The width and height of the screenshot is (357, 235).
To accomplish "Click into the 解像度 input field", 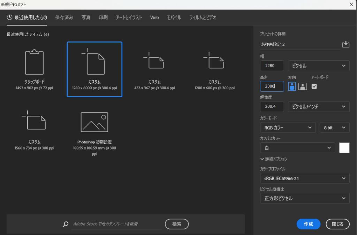I will point(272,107).
